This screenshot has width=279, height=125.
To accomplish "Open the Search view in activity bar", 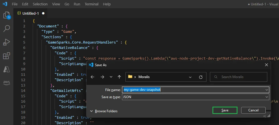I will pos(6,29).
